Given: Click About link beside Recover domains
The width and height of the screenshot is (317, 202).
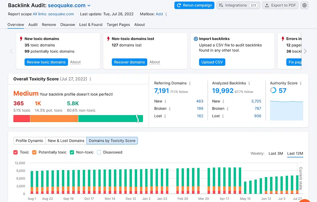Looking at the screenshot, I should [155, 62].
